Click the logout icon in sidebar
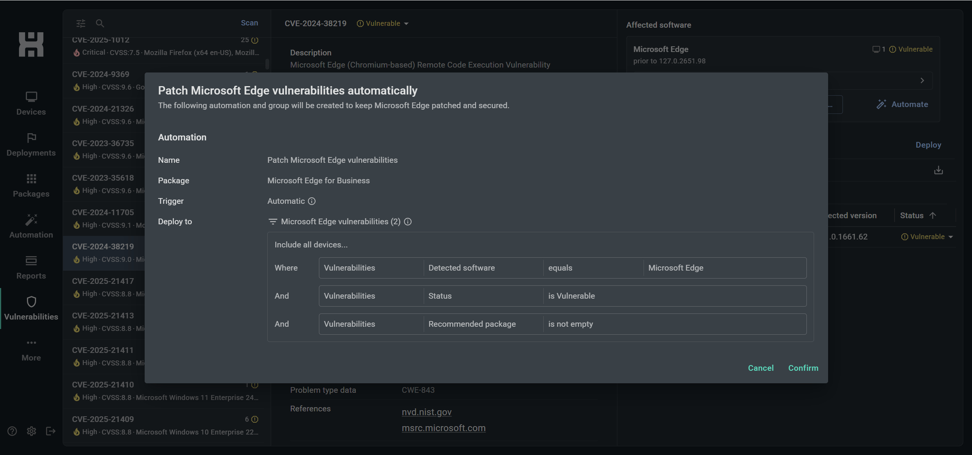 (50, 431)
